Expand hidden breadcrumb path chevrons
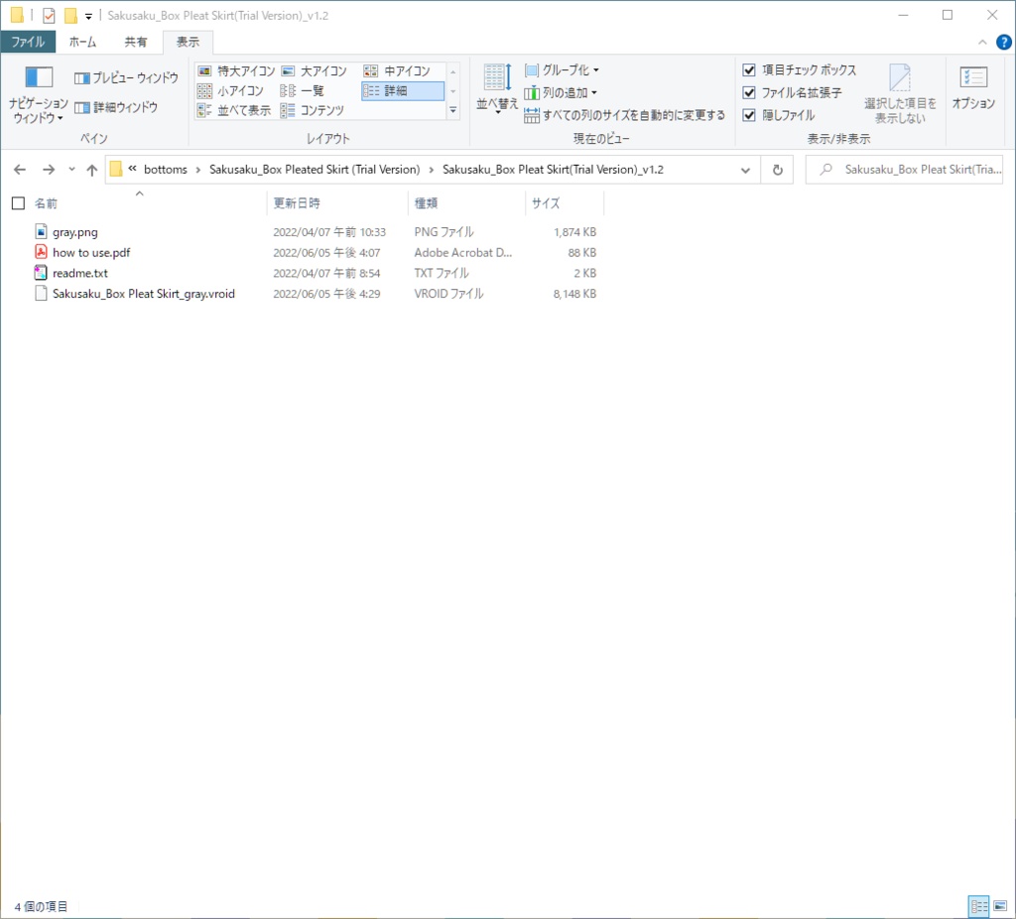 click(x=132, y=169)
